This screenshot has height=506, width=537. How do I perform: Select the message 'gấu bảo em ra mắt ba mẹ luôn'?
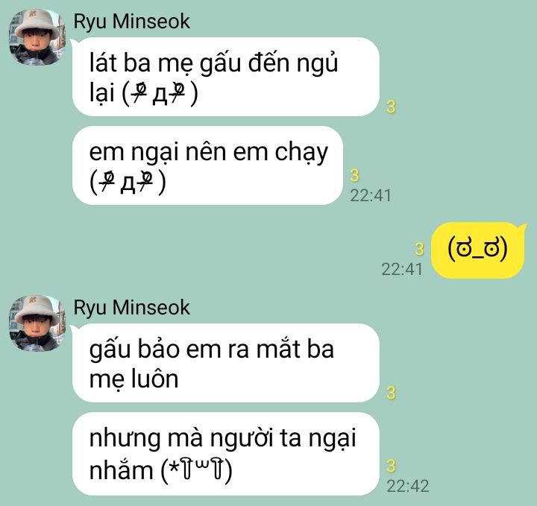[x=226, y=363]
